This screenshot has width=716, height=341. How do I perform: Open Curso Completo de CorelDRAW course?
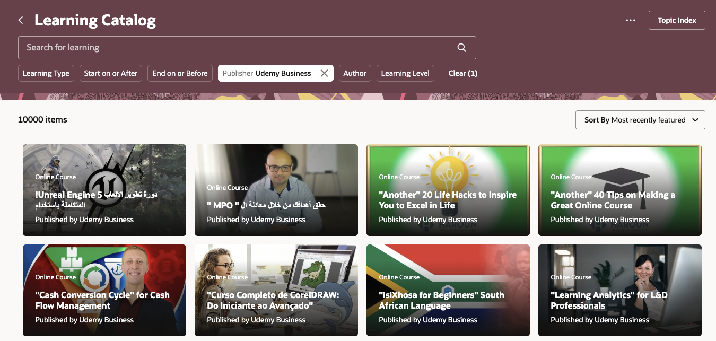(x=276, y=290)
